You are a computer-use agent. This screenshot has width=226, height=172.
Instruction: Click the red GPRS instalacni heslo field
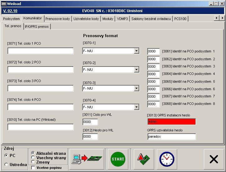click(172, 122)
